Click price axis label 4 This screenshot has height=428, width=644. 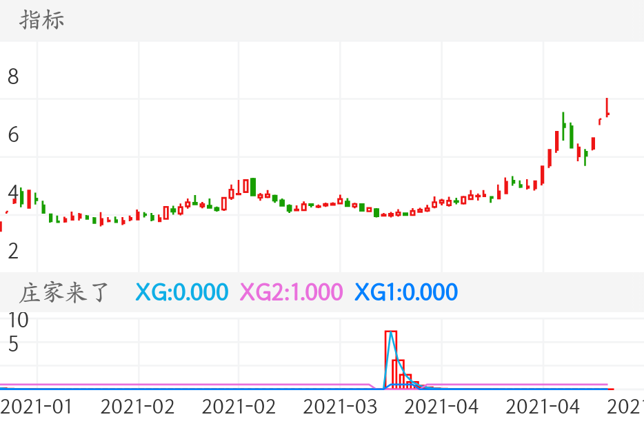13,192
